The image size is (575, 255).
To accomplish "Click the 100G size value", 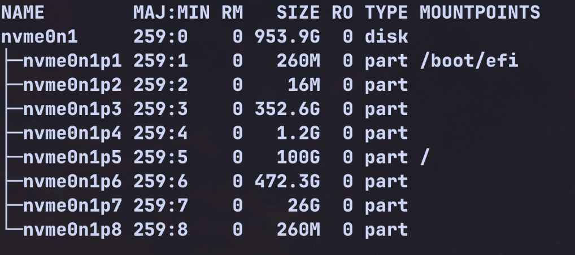I will (298, 157).
